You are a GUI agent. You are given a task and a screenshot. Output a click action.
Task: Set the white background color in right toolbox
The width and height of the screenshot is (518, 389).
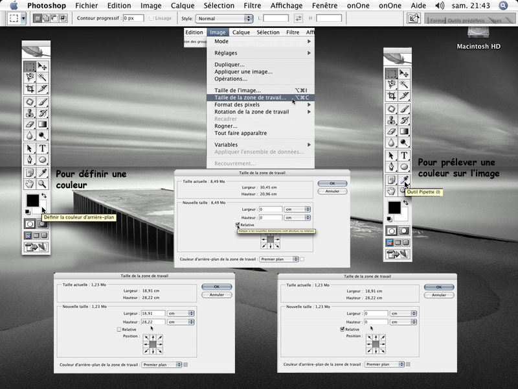tap(403, 216)
